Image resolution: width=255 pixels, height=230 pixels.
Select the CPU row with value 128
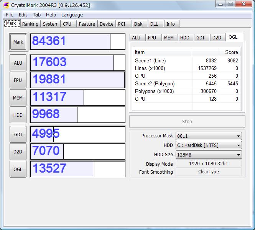[x=187, y=99]
